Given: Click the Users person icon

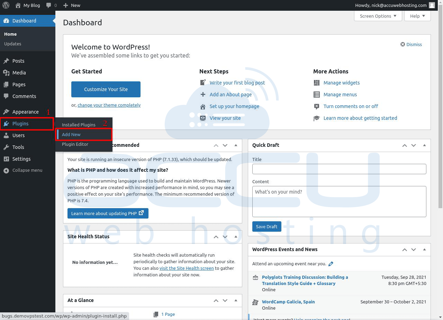Looking at the screenshot, I should 6,135.
